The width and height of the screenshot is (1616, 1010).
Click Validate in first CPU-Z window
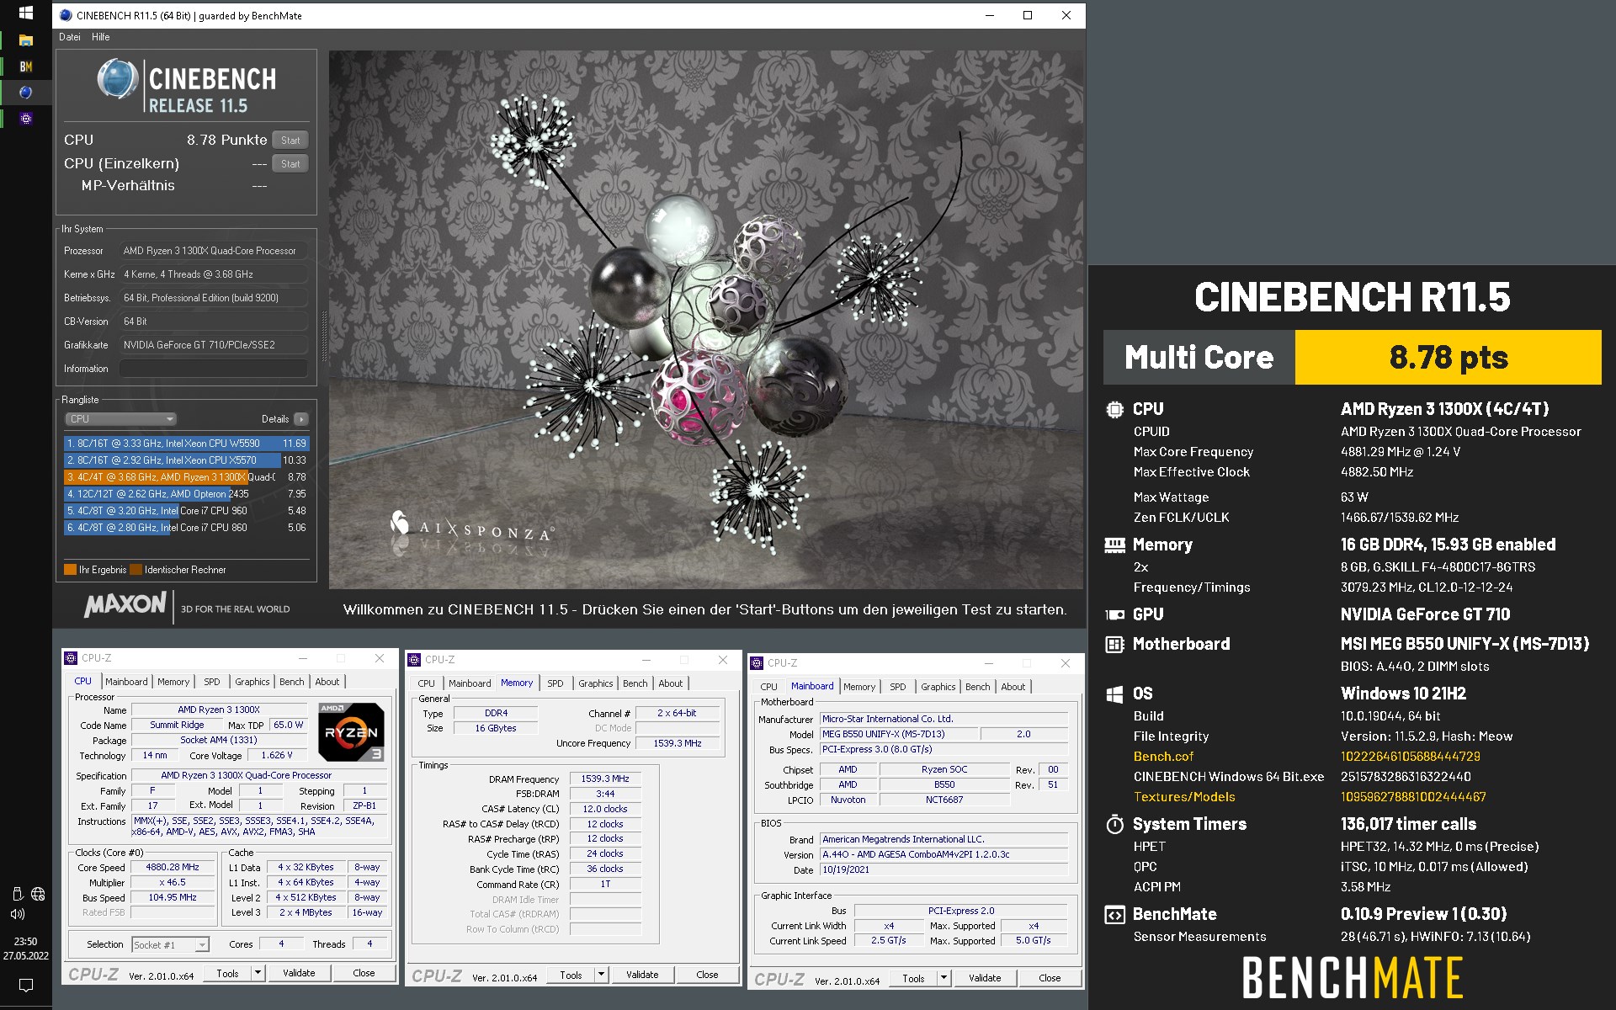coord(299,974)
